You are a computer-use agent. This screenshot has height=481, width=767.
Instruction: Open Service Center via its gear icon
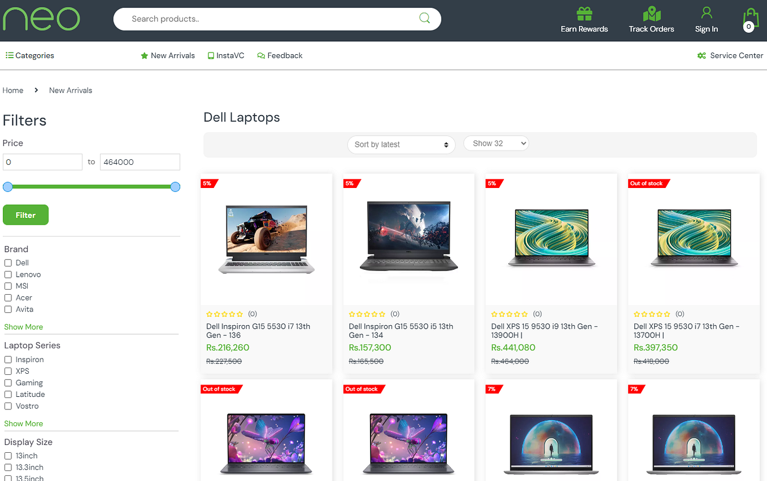(x=701, y=55)
